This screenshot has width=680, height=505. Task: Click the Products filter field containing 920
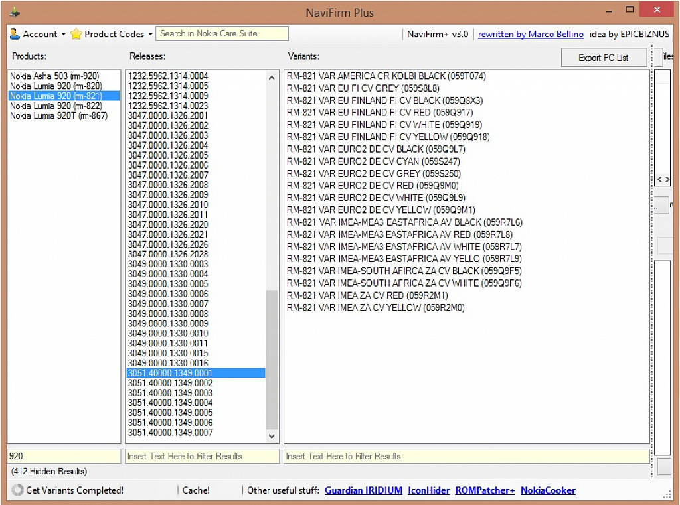64,456
